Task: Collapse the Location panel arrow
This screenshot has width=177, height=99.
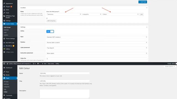Action: 147,8
